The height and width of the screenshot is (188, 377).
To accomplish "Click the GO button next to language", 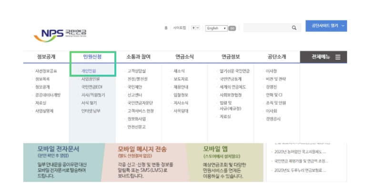I will (x=232, y=29).
